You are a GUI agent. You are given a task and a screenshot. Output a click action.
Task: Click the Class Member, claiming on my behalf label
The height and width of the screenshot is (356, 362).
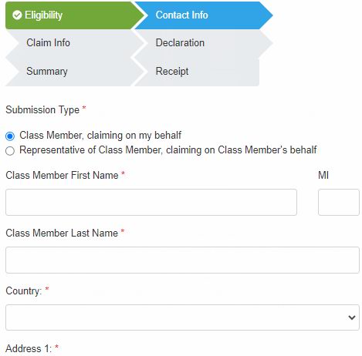pos(100,136)
